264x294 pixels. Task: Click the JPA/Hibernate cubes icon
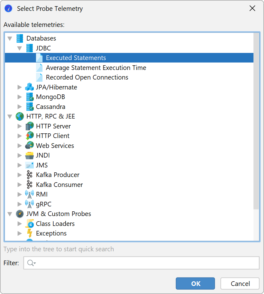point(29,87)
